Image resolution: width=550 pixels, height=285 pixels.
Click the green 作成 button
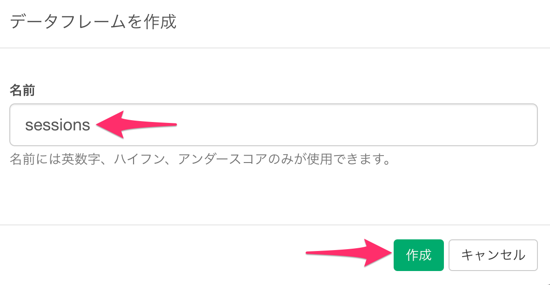418,255
